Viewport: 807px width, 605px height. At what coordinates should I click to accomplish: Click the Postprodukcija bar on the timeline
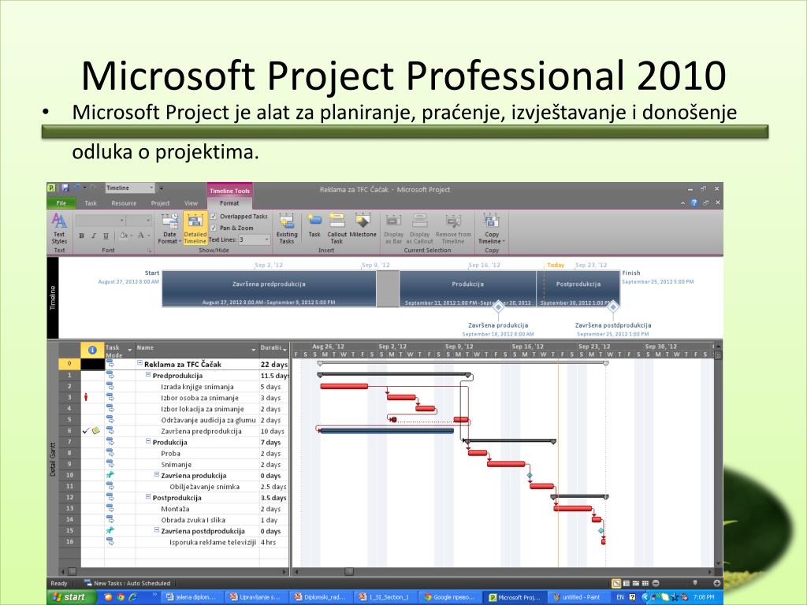point(578,288)
